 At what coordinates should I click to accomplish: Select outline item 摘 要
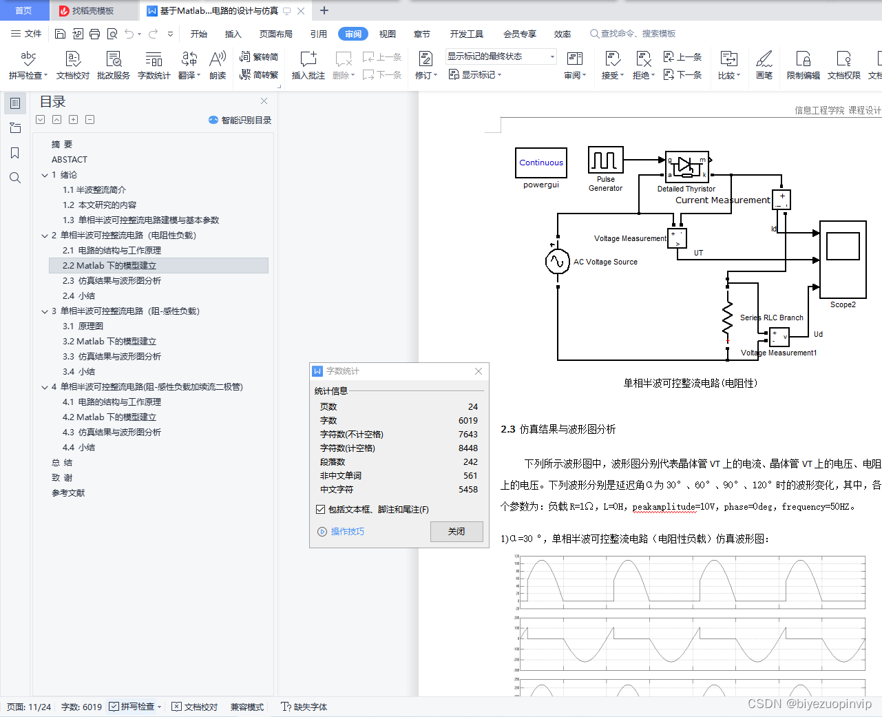tap(62, 145)
